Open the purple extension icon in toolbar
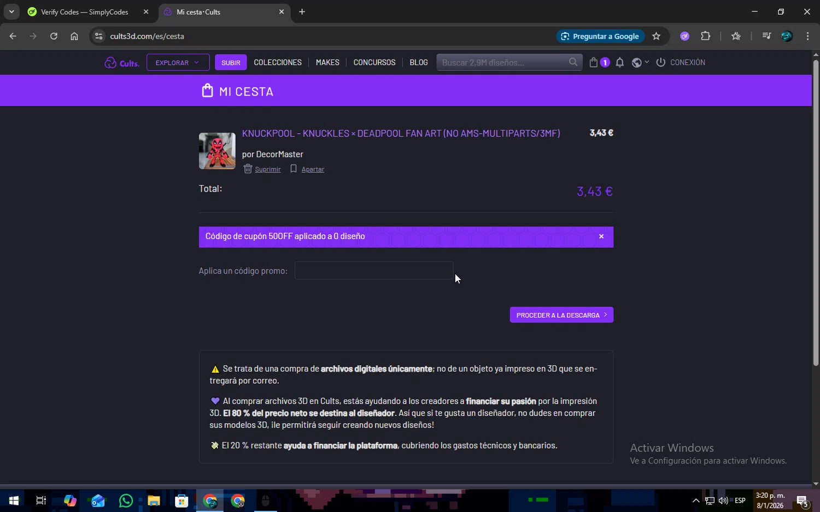The image size is (820, 512). click(x=684, y=36)
